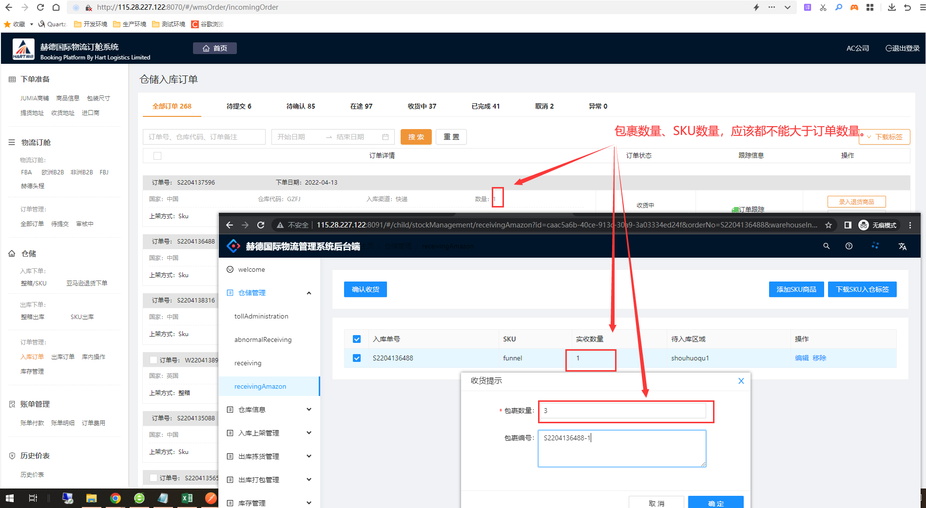Click the language translate icon

tap(902, 246)
